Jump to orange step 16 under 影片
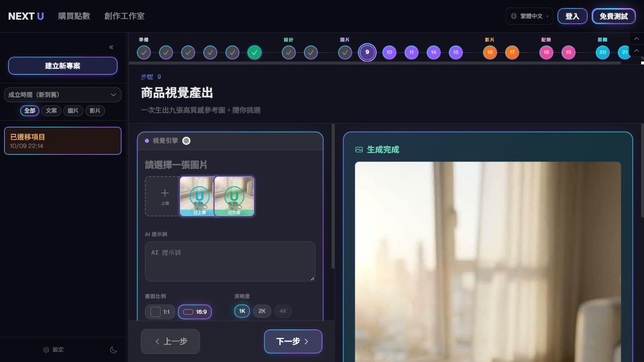 coord(490,52)
